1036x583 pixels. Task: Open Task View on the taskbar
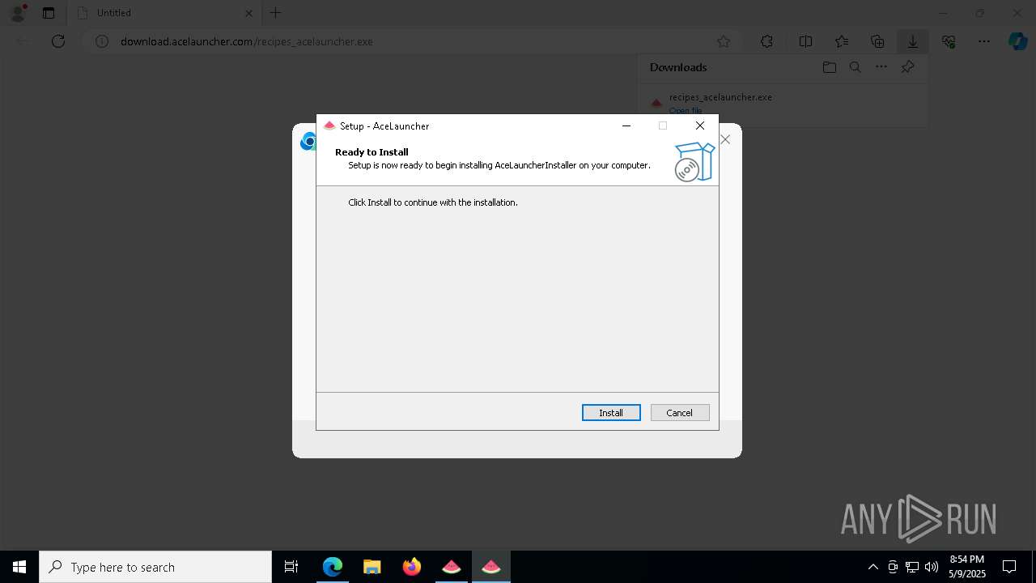291,567
